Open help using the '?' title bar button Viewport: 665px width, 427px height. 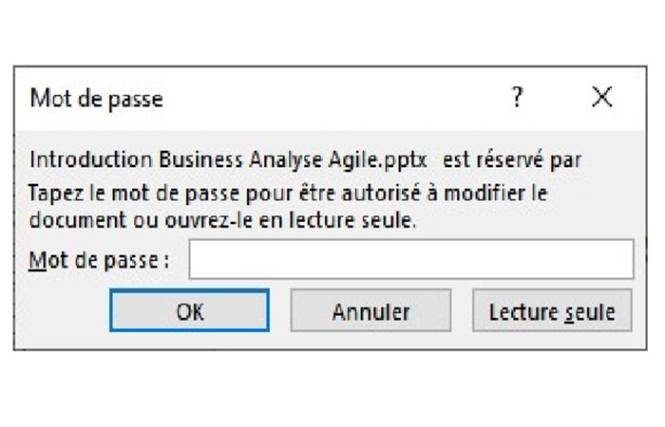click(x=517, y=98)
